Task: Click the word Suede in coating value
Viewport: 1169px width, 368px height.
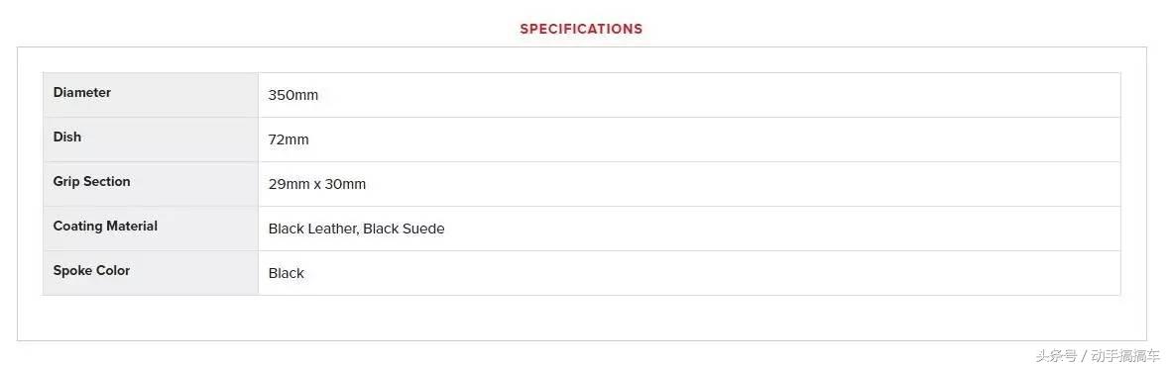Action: (423, 229)
